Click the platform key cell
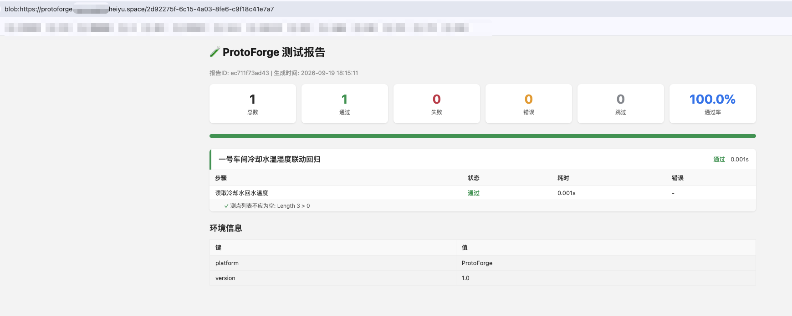The height and width of the screenshot is (316, 792). pos(333,263)
